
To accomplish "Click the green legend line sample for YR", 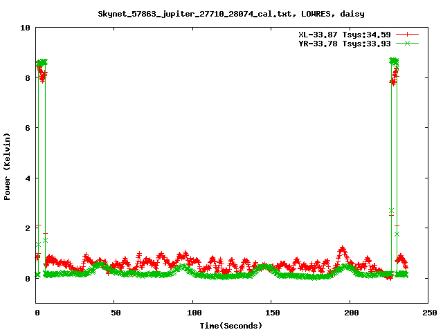I will 407,43.
